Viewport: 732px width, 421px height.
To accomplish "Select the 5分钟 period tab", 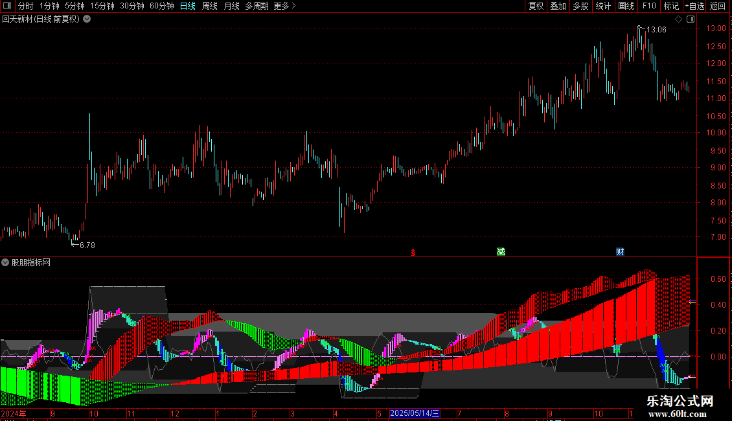I will (x=74, y=6).
